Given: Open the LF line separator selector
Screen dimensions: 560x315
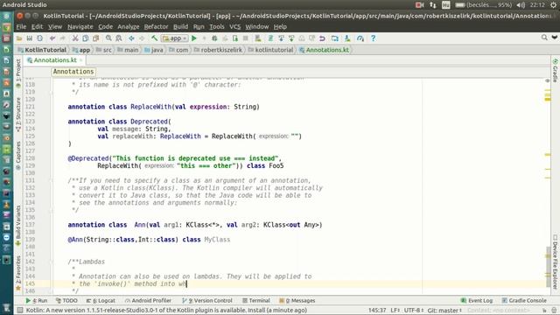Looking at the screenshot, I should tap(395, 310).
